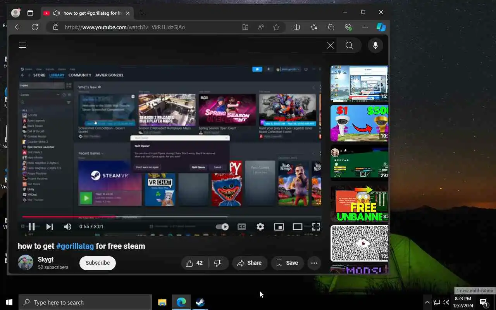Open Edge tab actions menu

click(x=30, y=13)
